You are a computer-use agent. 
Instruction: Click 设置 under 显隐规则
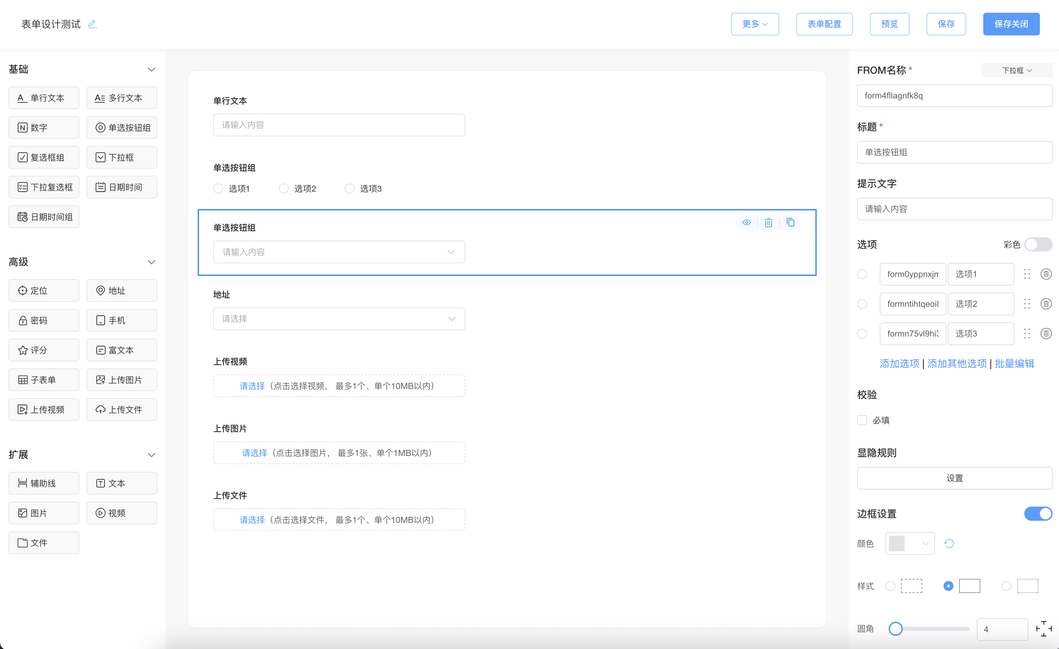tap(954, 478)
